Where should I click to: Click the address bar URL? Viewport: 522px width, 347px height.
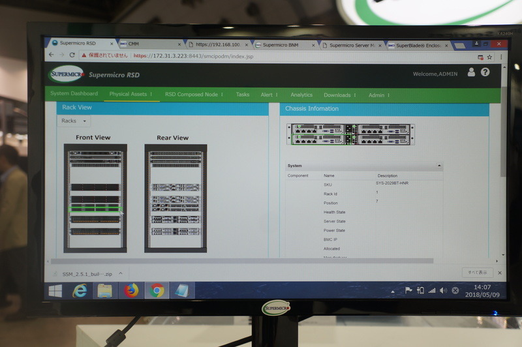pyautogui.click(x=193, y=56)
